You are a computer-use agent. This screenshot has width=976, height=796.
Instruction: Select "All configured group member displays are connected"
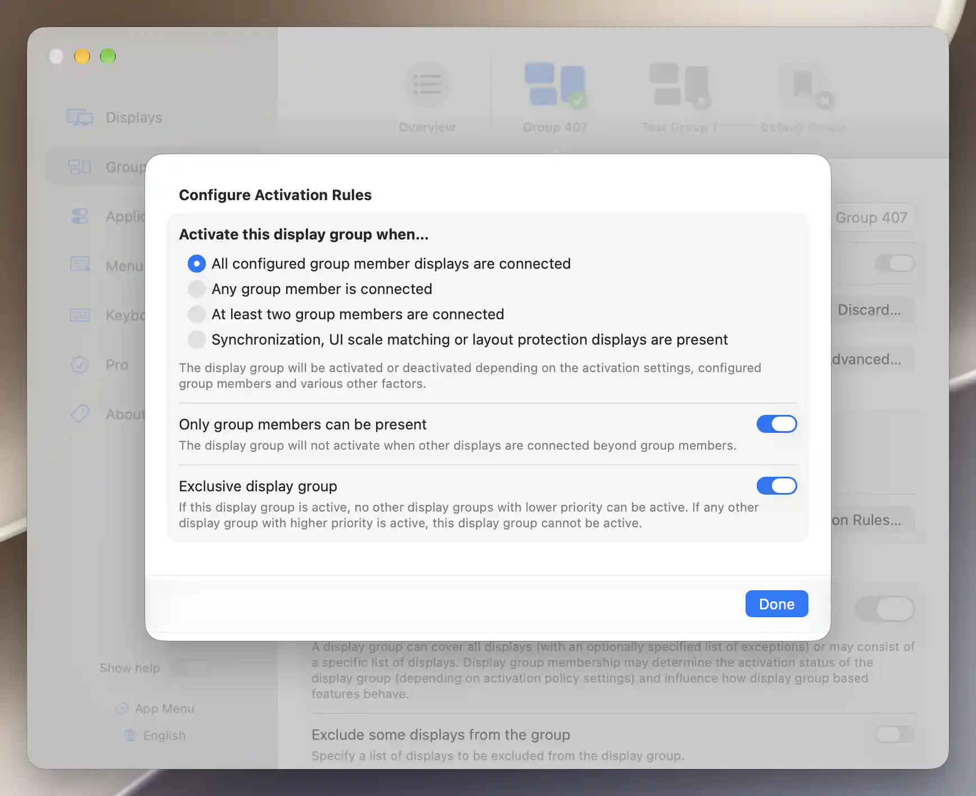(x=196, y=264)
